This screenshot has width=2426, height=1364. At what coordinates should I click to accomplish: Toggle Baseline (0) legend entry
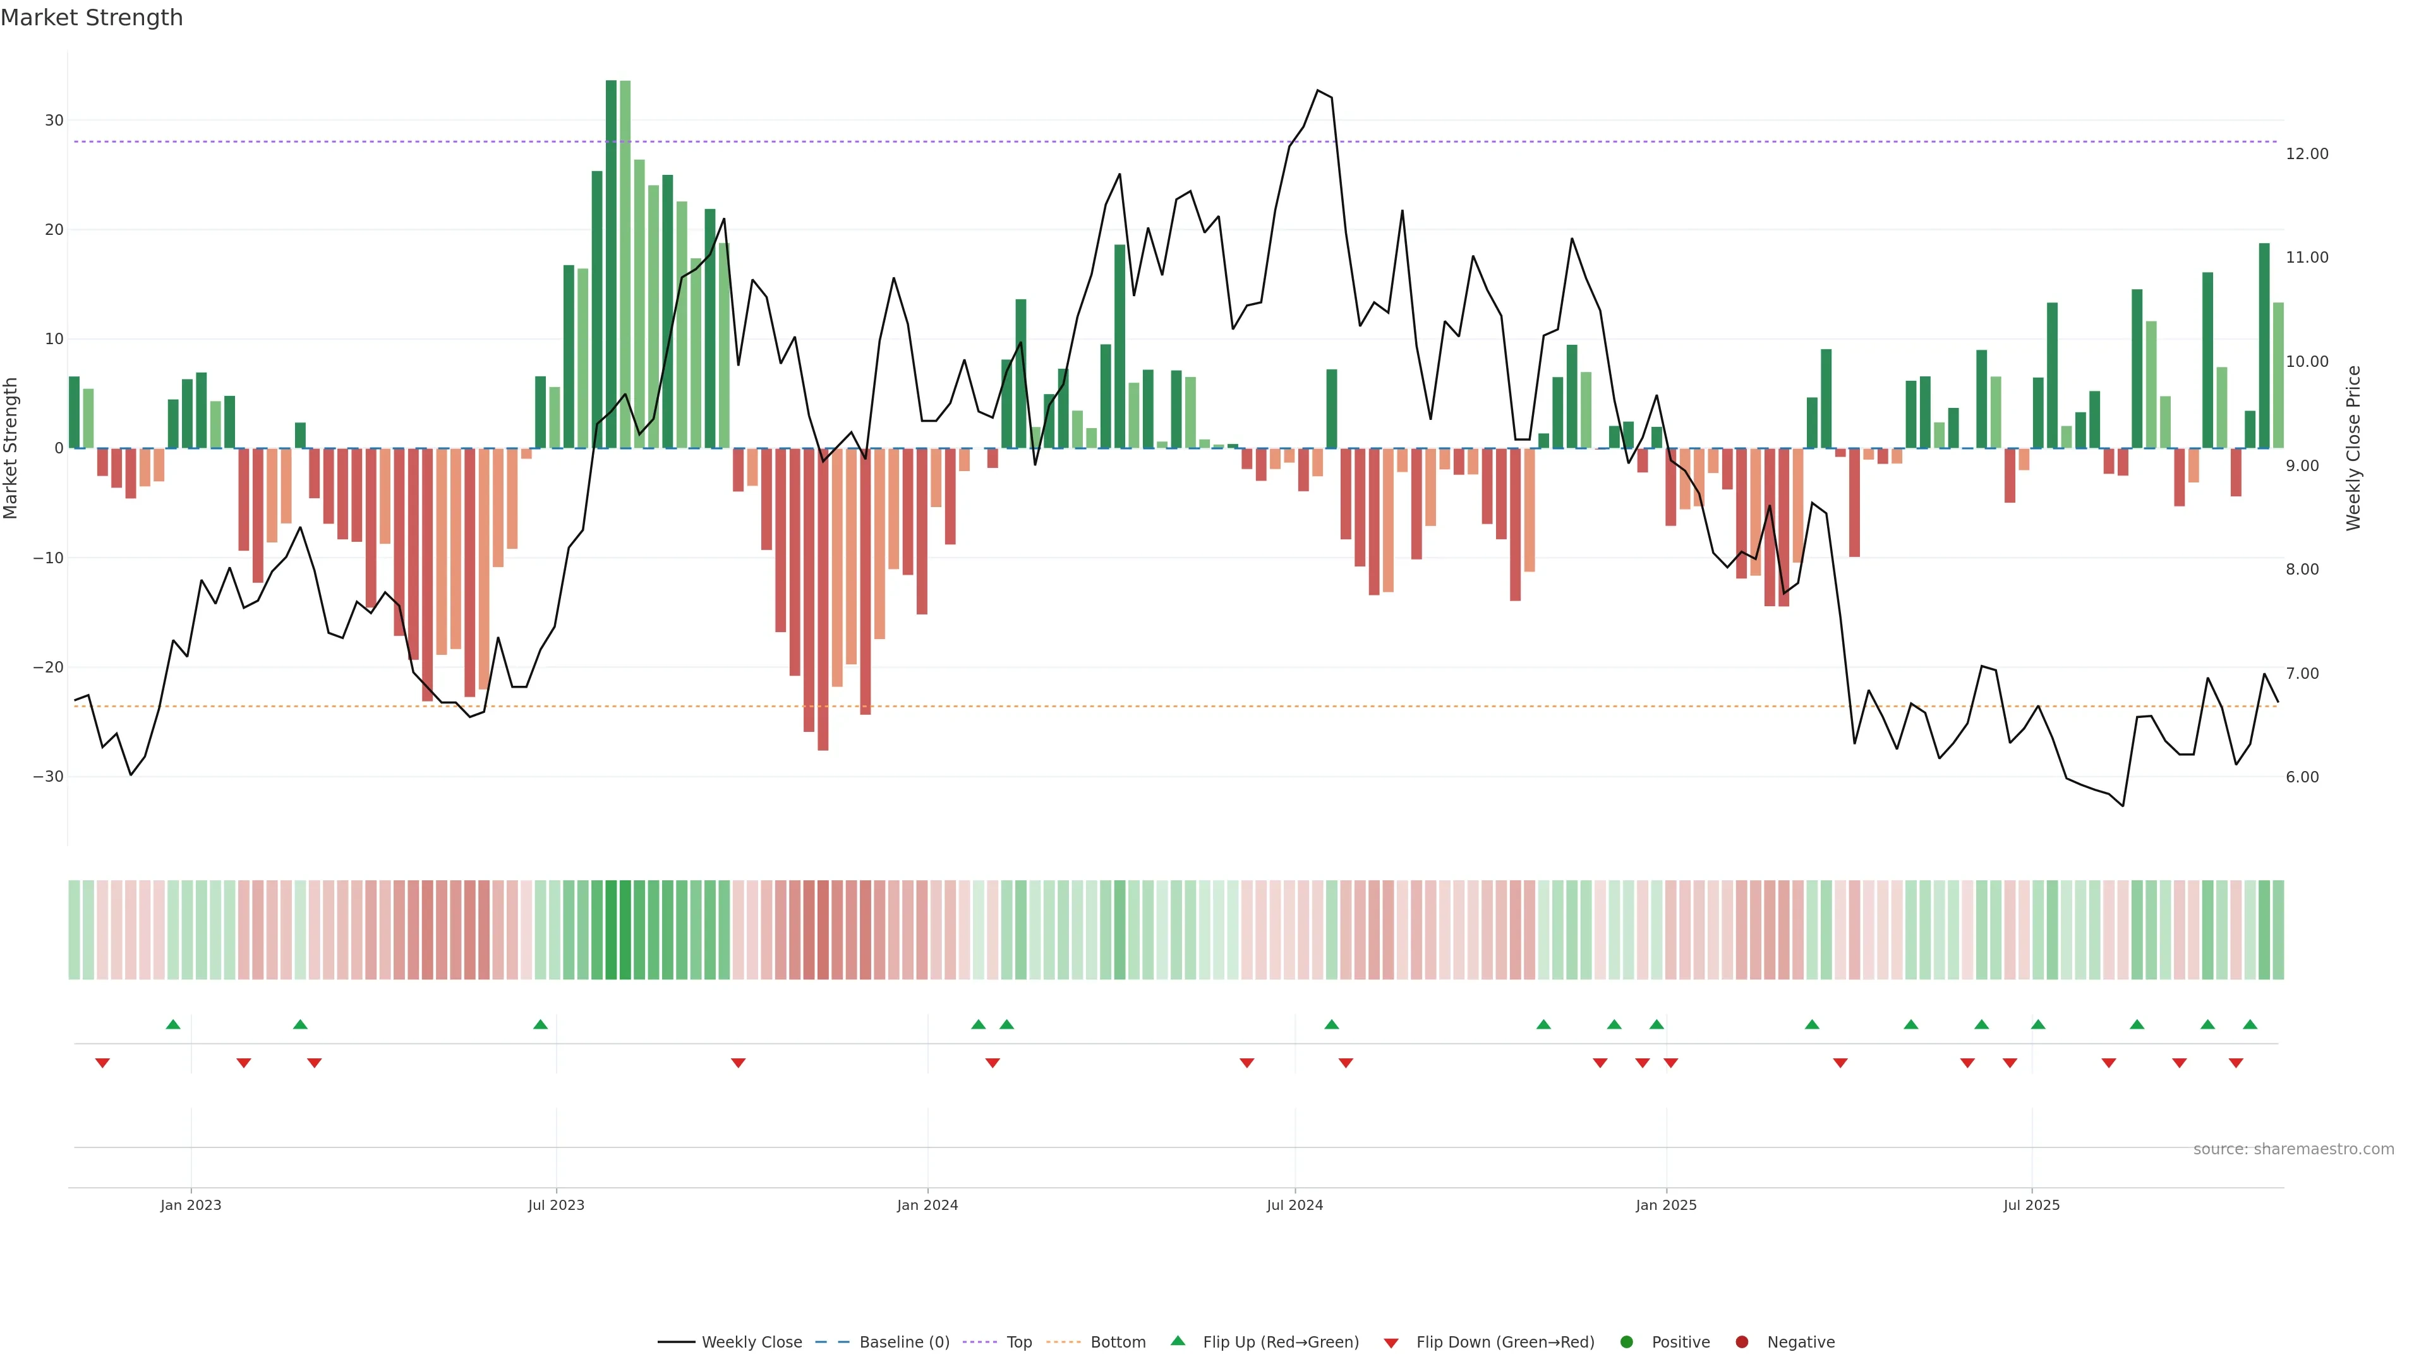pyautogui.click(x=903, y=1341)
